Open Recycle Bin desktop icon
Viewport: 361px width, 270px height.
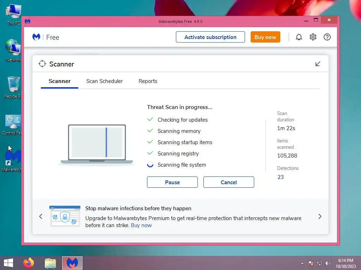(x=13, y=87)
